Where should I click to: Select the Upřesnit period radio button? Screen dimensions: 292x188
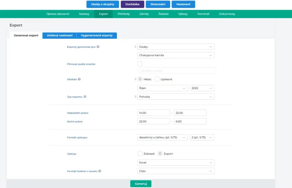coord(157,79)
